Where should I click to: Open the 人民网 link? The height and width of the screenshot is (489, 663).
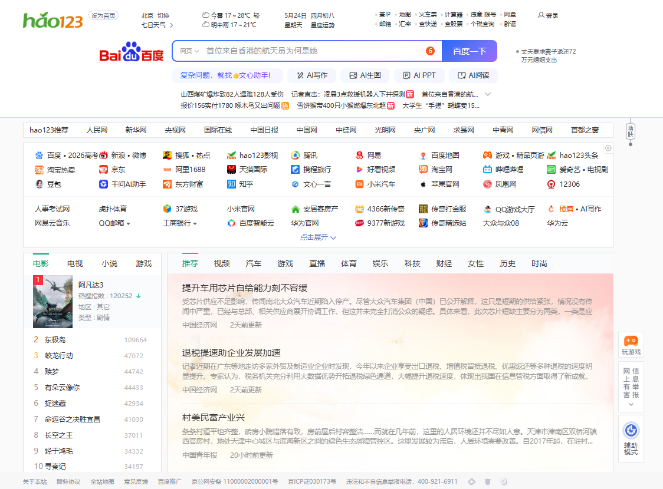[97, 130]
